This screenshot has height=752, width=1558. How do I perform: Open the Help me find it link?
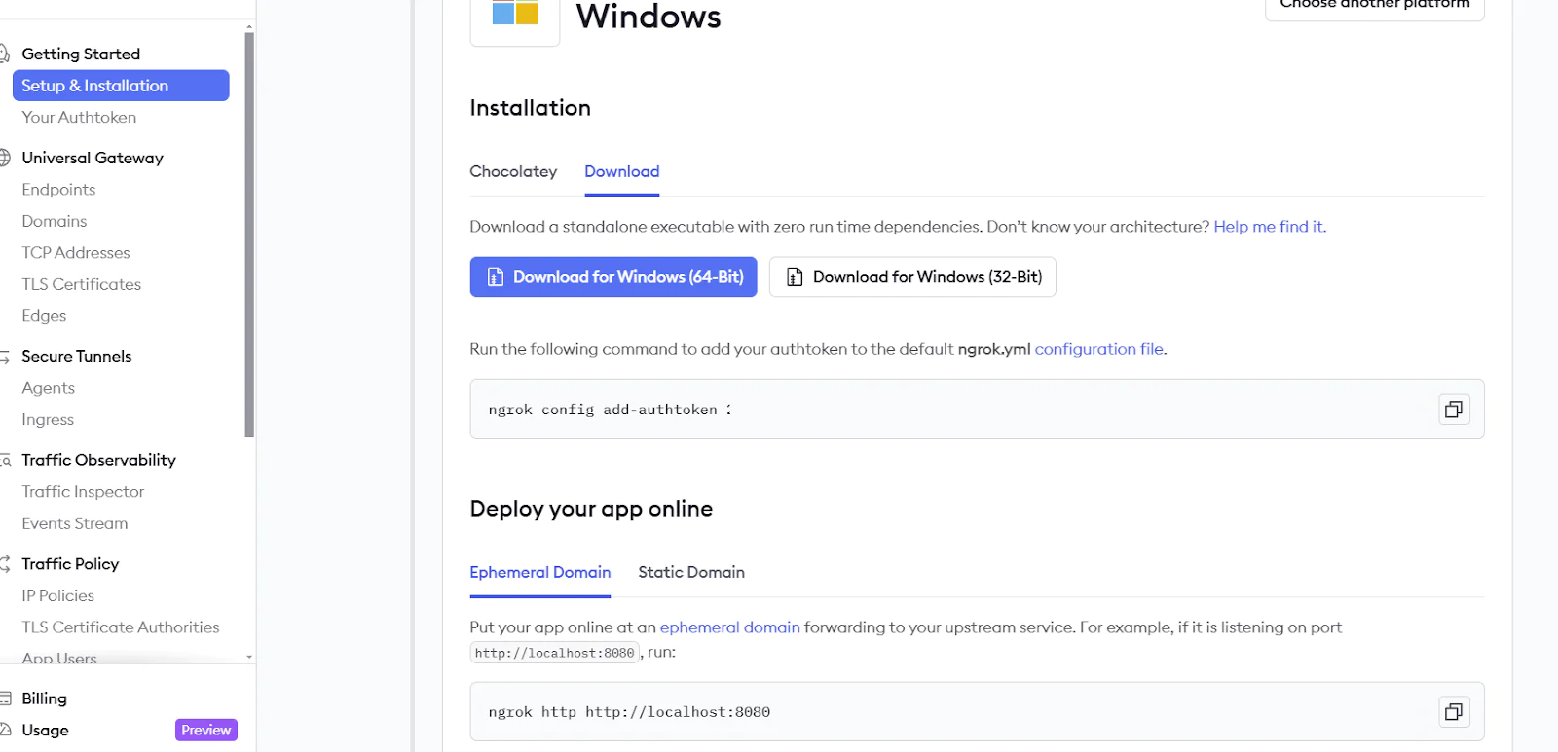pyautogui.click(x=1270, y=227)
